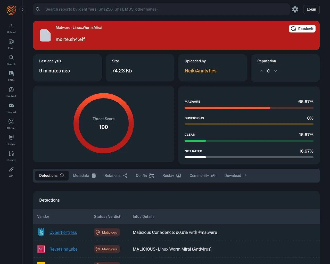Upvote reputation with the up chevron
Screen dimensions: 330x264
pyautogui.click(x=261, y=71)
